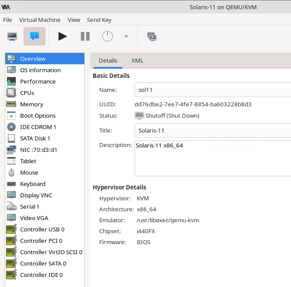
Task: Click the SATA Disk 1 drive icon
Action: pyautogui.click(x=11, y=139)
